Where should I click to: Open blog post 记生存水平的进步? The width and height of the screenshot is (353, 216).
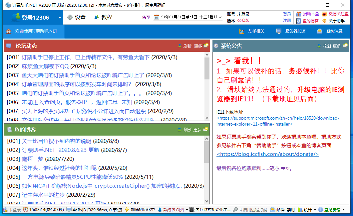[x=43, y=195]
